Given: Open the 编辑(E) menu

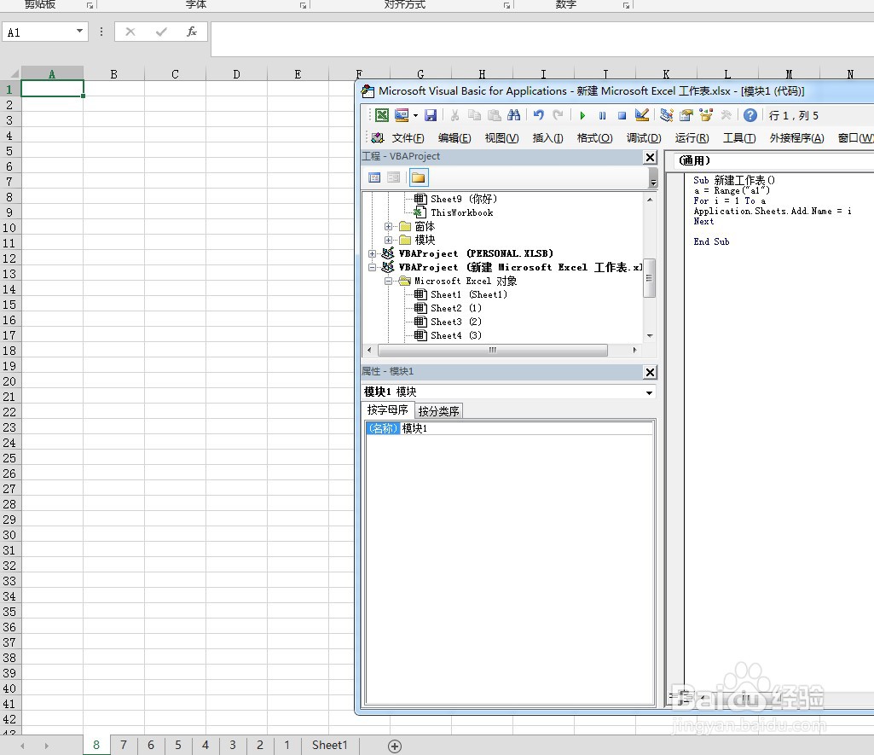Looking at the screenshot, I should [x=454, y=138].
